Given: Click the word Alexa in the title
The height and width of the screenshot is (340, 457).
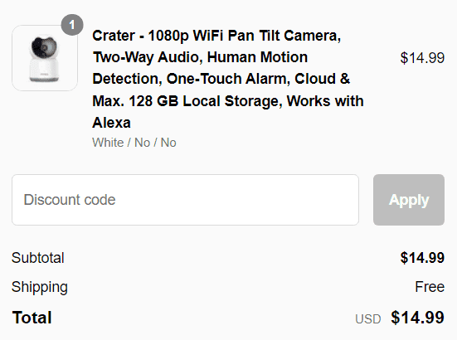Looking at the screenshot, I should pyautogui.click(x=112, y=123).
